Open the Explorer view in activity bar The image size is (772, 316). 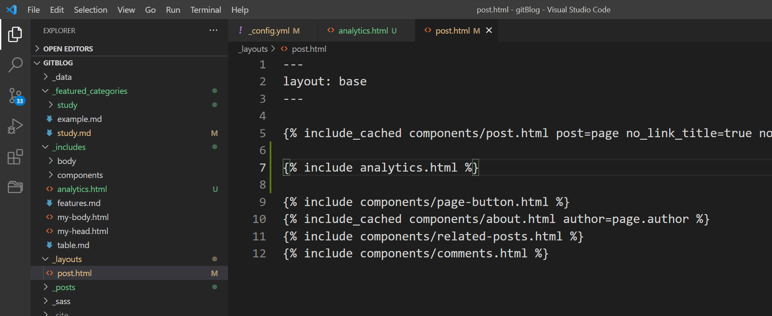coord(15,34)
